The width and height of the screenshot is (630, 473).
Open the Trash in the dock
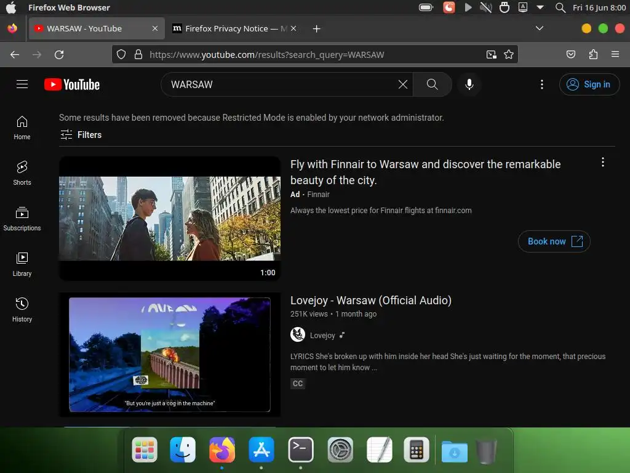coord(486,451)
